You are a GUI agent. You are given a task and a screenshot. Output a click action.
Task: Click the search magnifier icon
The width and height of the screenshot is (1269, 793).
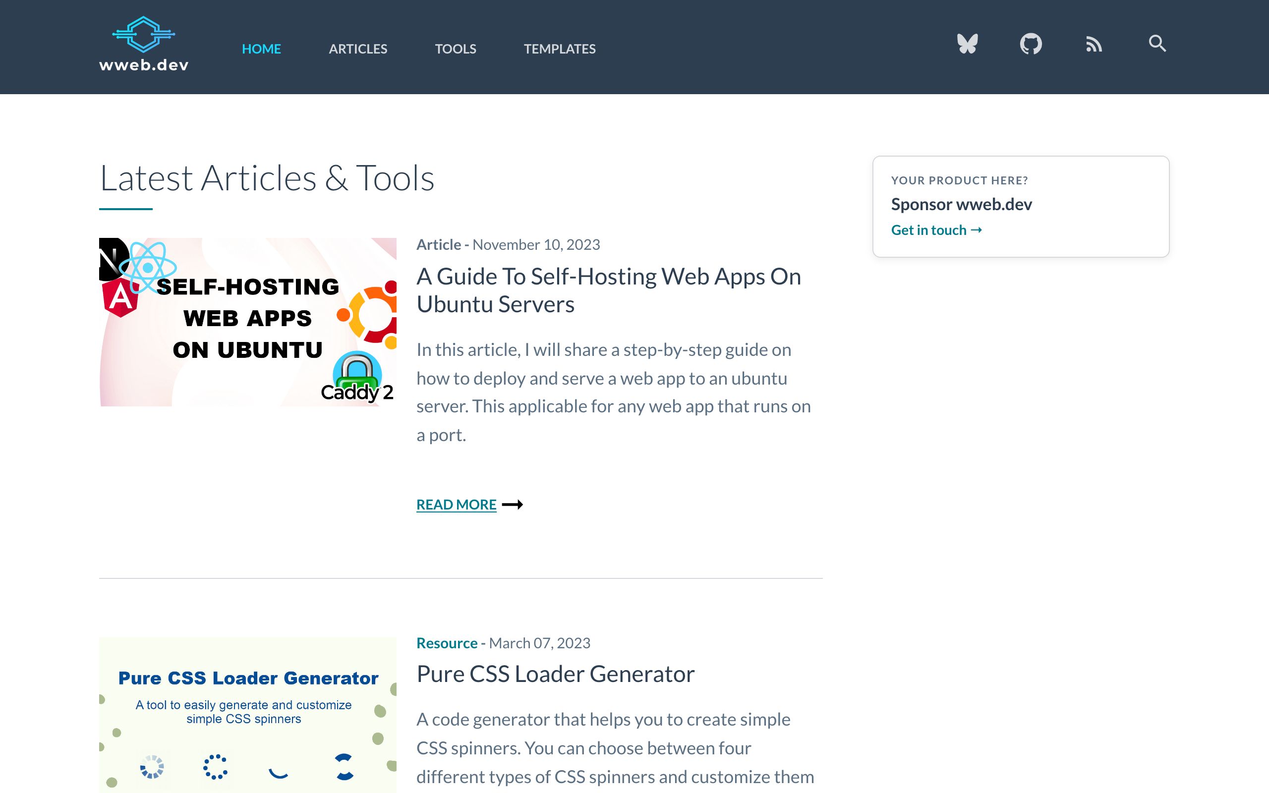coord(1157,44)
